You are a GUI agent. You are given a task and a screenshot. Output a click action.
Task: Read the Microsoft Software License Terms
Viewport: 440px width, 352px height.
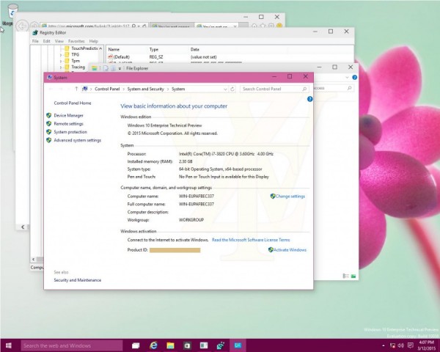[251, 240]
